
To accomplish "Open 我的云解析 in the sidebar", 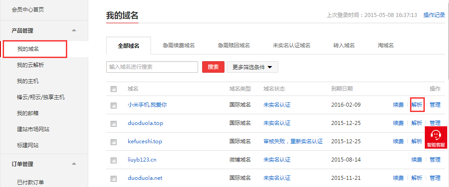I will (x=30, y=65).
